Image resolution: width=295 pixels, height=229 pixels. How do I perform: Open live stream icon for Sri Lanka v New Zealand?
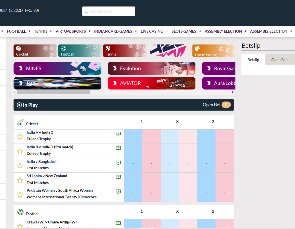pyautogui.click(x=118, y=177)
